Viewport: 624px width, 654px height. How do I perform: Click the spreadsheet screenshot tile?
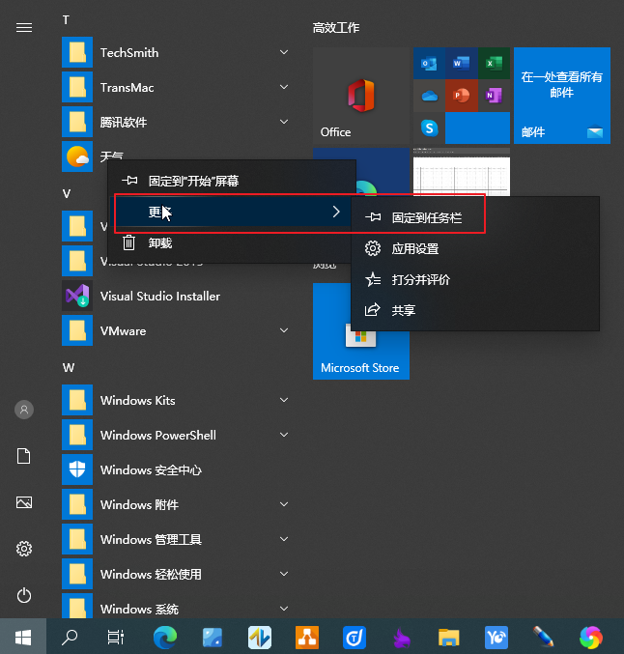[462, 172]
